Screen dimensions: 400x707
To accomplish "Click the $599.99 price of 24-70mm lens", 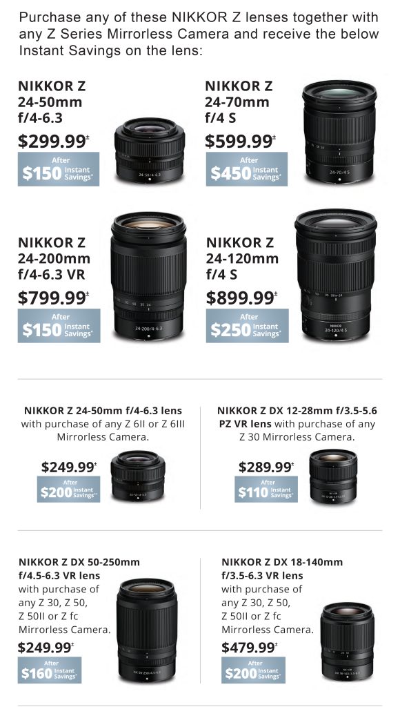I will click(x=239, y=142).
